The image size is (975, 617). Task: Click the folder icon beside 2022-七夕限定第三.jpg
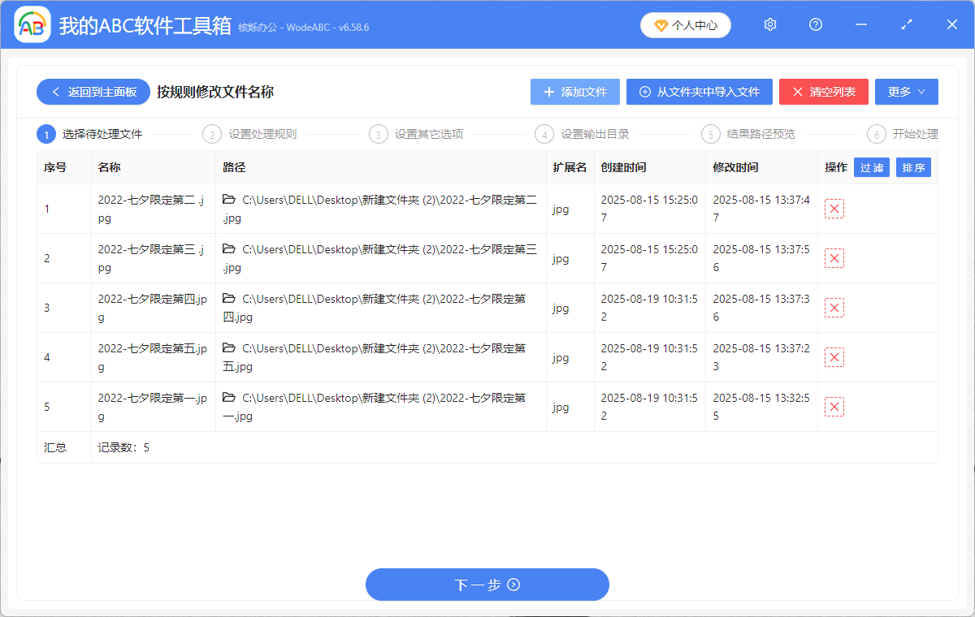coord(231,250)
